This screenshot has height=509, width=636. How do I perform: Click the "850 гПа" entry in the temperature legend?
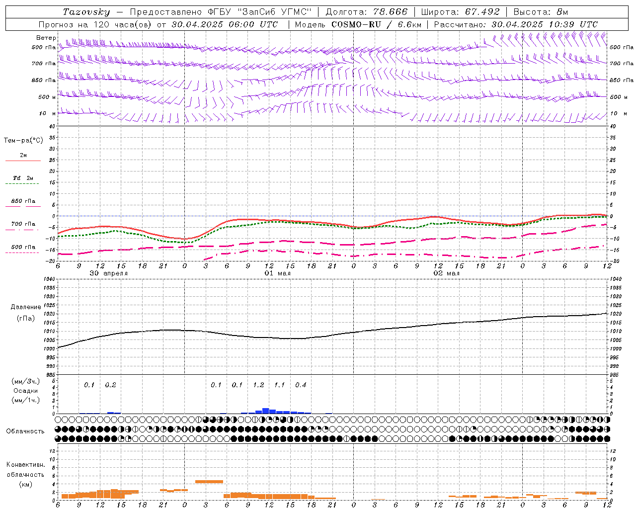point(23,201)
